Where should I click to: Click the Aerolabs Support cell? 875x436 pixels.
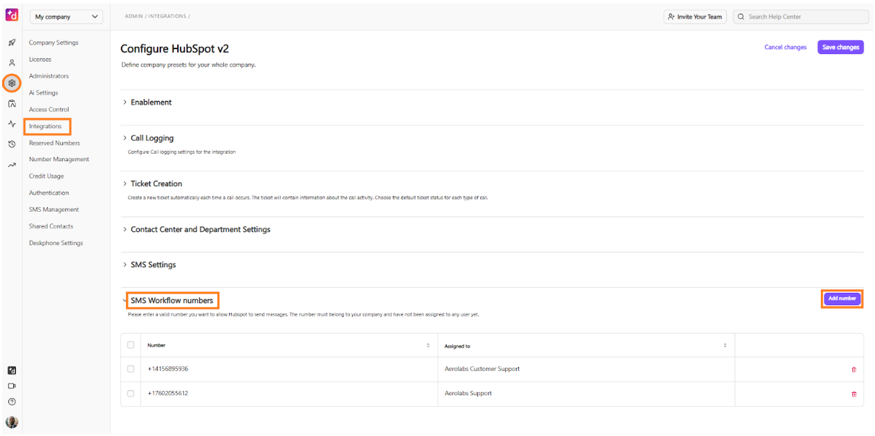[x=468, y=394]
